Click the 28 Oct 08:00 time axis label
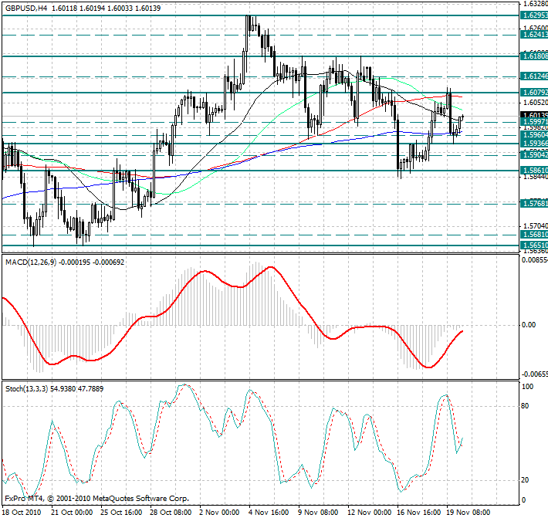The height and width of the screenshot is (518, 548). 171,513
